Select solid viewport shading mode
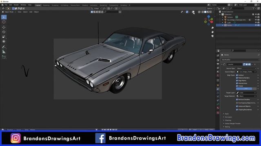The width and height of the screenshot is (261, 146). tap(205, 12)
